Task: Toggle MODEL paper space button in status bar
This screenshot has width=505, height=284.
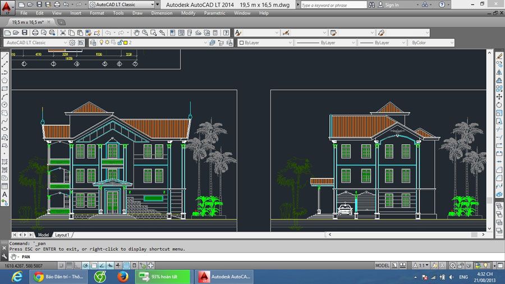Action: coord(382,265)
